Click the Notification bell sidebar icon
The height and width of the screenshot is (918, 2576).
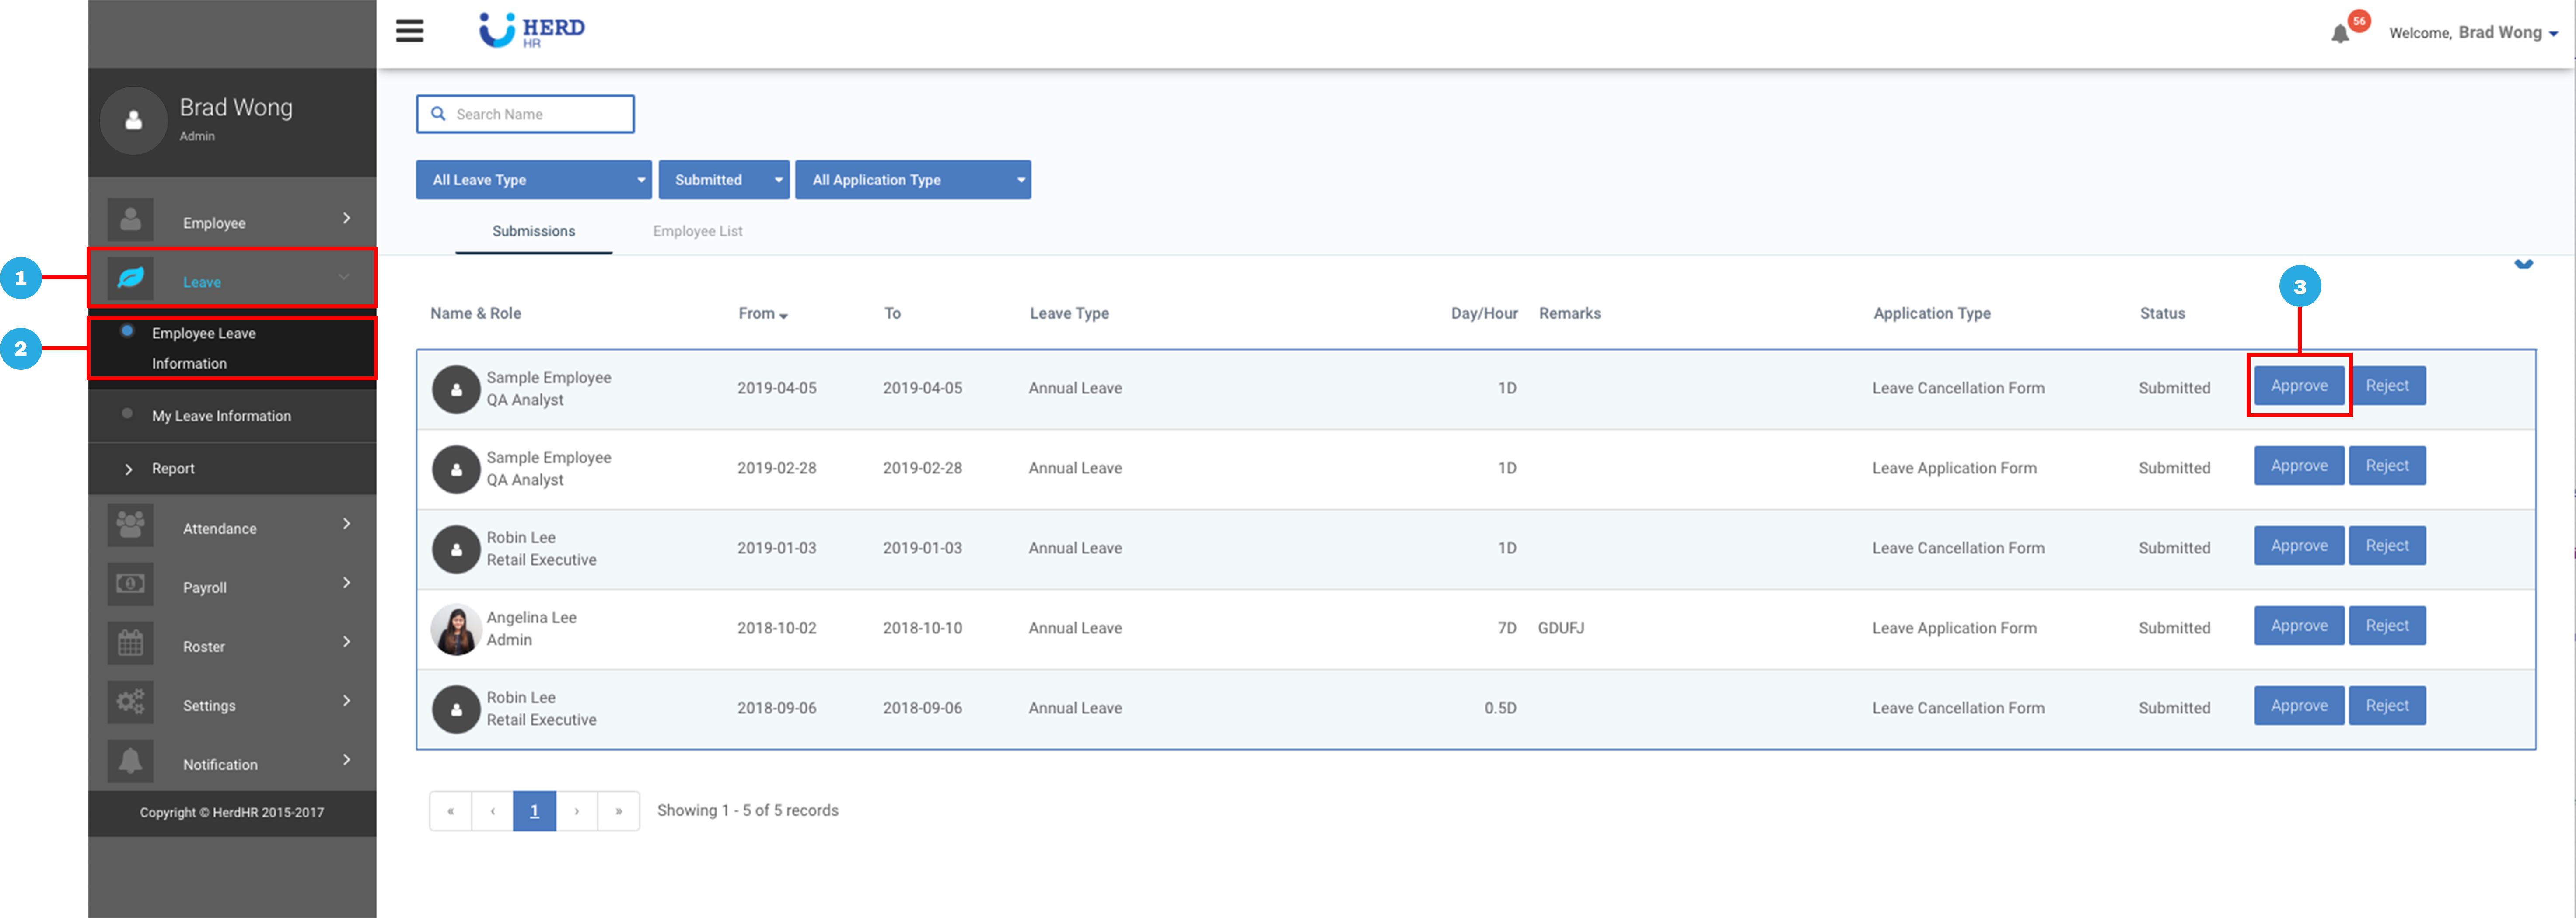(131, 761)
